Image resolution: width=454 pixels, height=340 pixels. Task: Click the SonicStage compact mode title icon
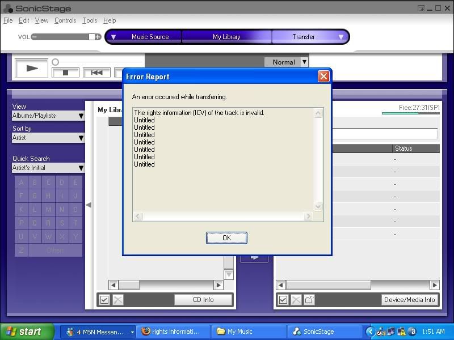click(x=421, y=8)
